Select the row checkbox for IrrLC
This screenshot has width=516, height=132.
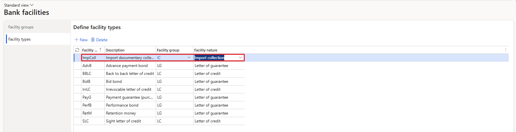coord(77,89)
